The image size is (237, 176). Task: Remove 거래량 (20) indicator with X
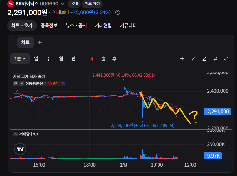click(15, 134)
